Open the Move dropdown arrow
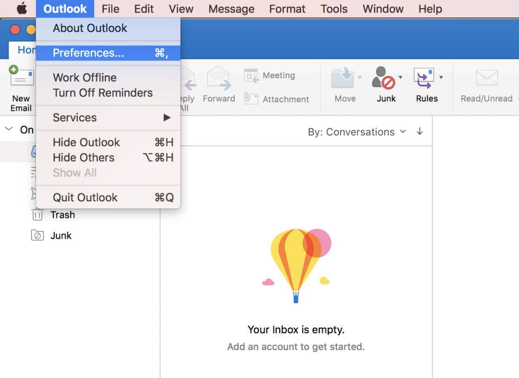The height and width of the screenshot is (378, 519). point(359,77)
